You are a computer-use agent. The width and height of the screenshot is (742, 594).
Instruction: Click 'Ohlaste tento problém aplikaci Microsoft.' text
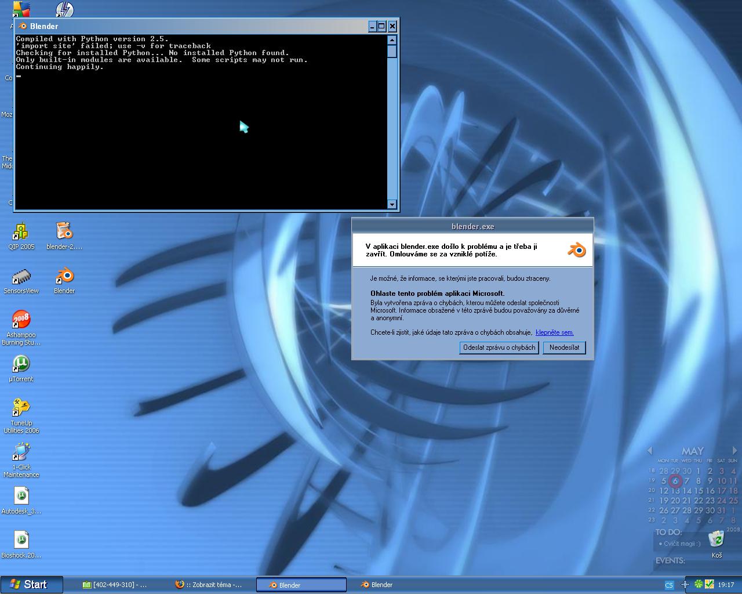(x=438, y=294)
